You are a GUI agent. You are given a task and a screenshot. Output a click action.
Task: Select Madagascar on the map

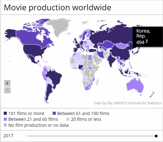(x=97, y=82)
